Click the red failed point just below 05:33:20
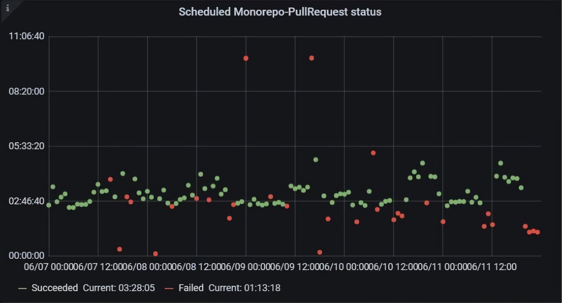 pos(373,153)
